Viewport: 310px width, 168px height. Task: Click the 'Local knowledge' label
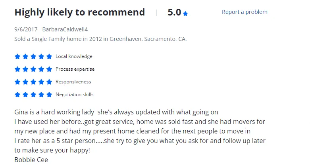click(74, 56)
